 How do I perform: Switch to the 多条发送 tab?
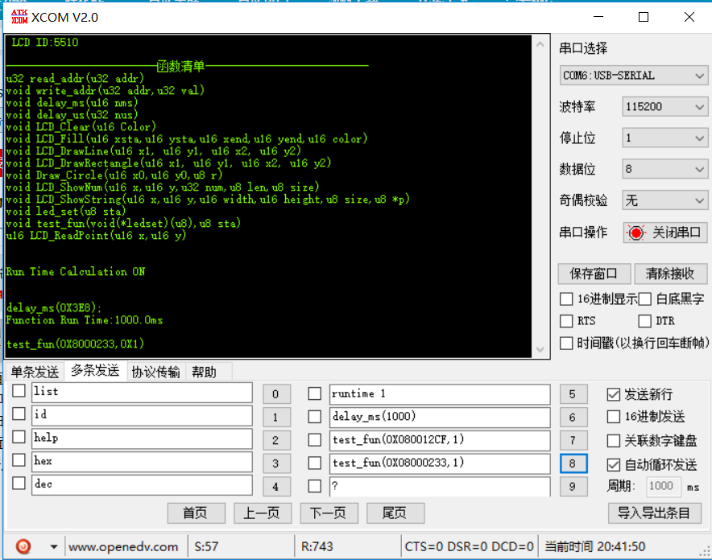coord(95,370)
